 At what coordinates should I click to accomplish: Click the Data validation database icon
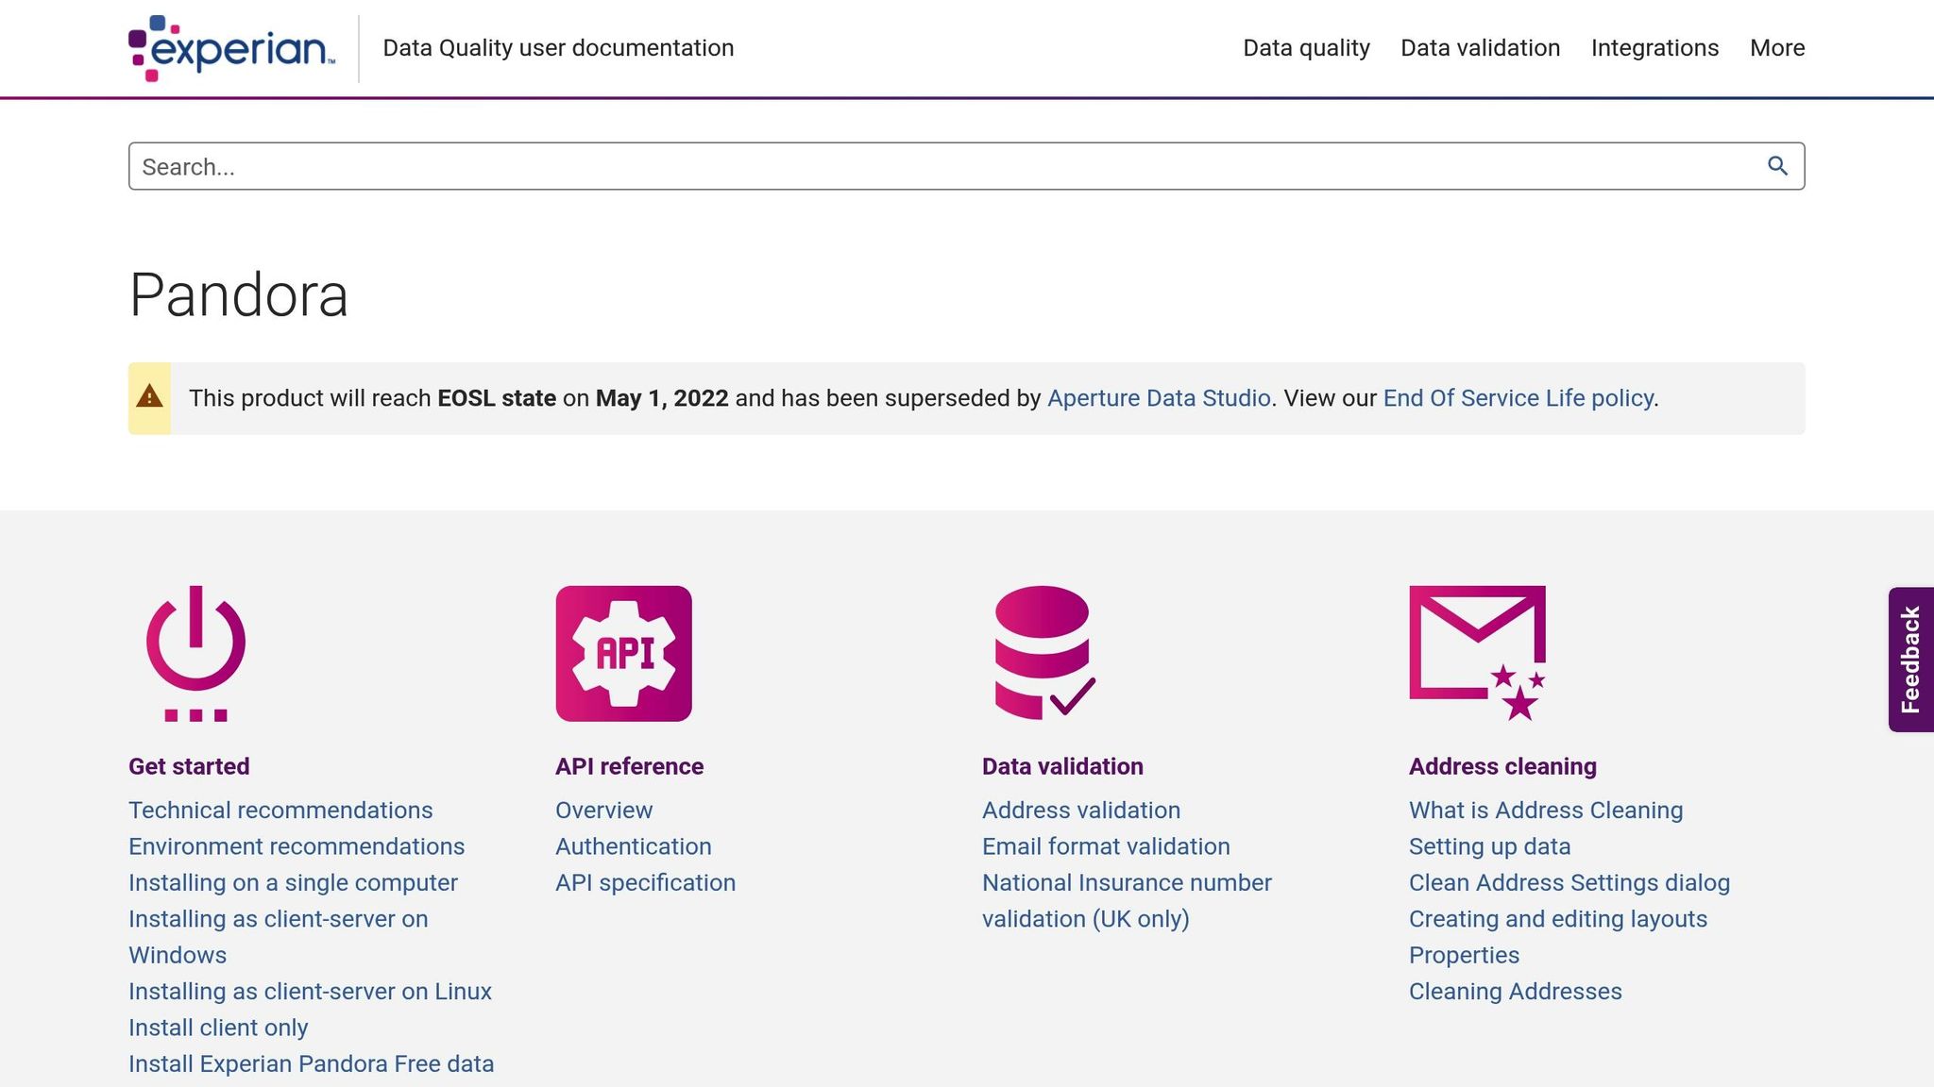coord(1044,652)
